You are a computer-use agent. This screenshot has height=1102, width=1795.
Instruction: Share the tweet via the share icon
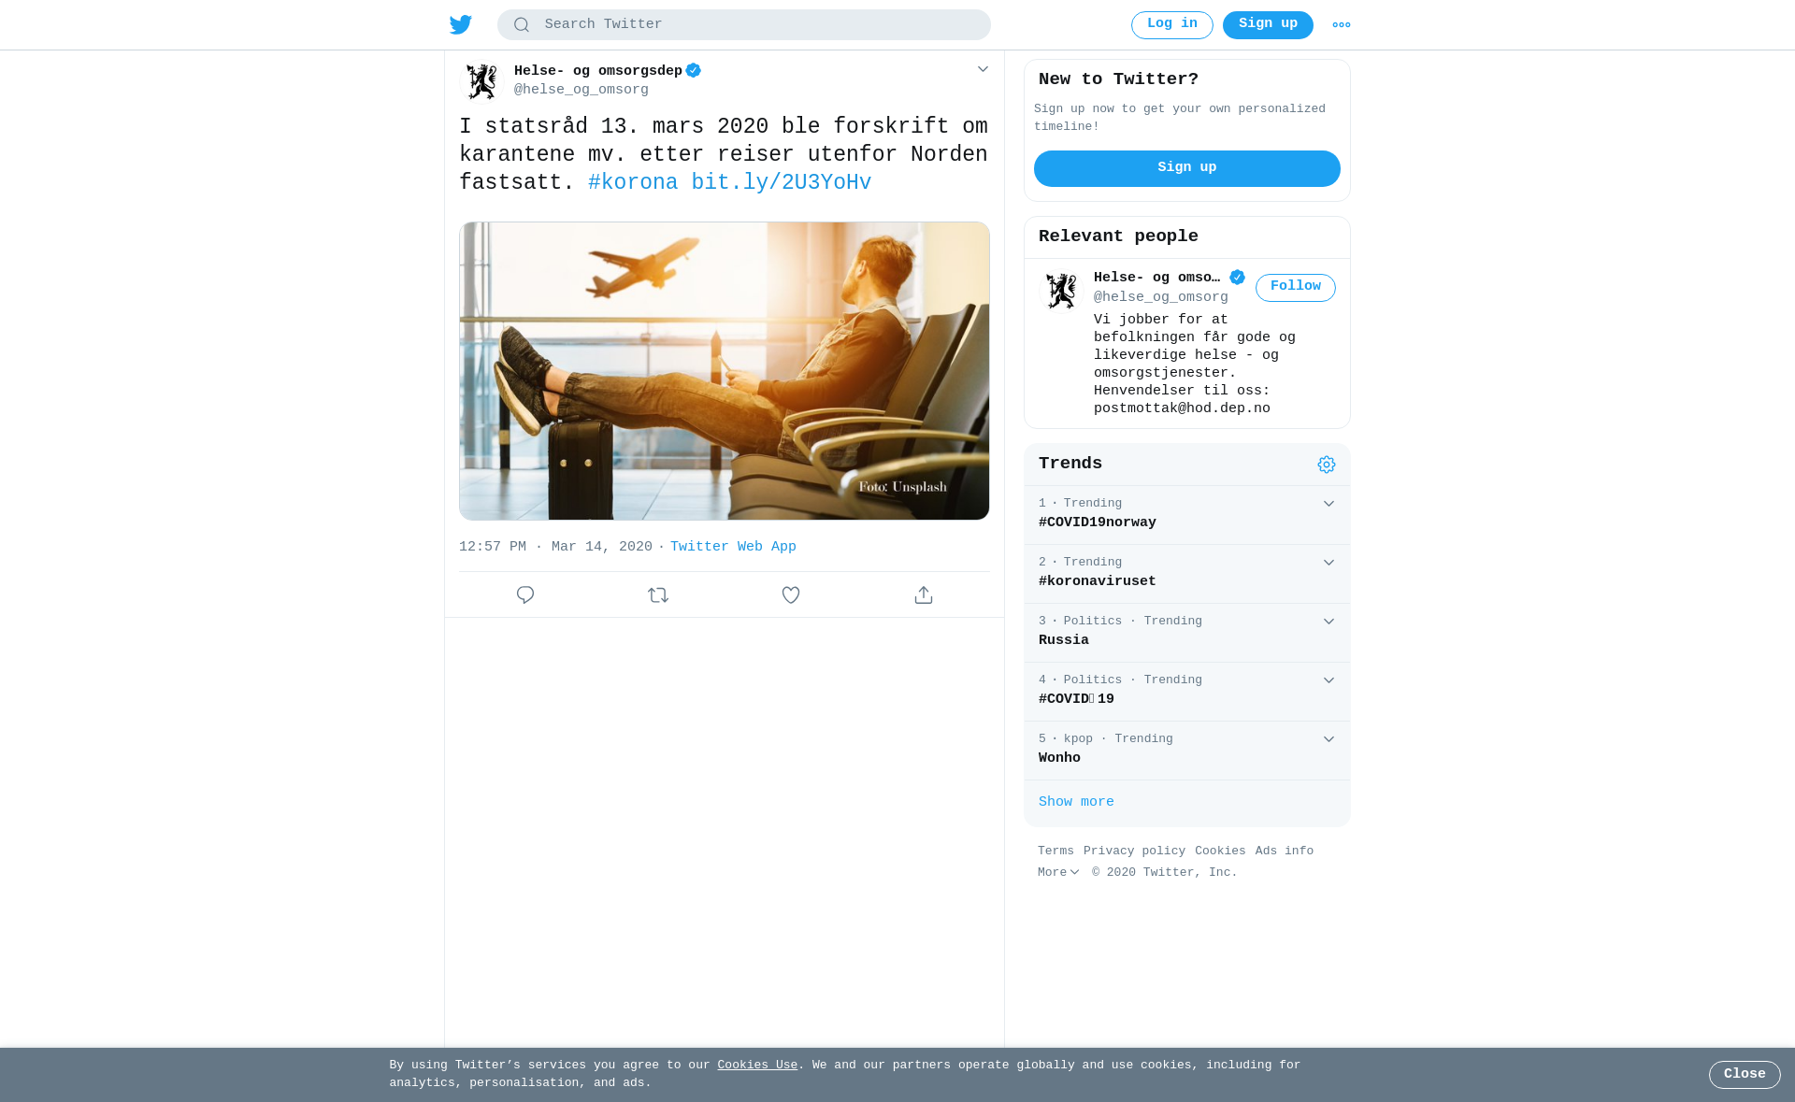[924, 595]
